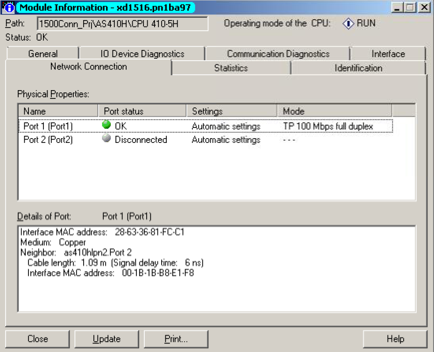Click the RUN operating mode icon
434x352 pixels.
tap(349, 23)
